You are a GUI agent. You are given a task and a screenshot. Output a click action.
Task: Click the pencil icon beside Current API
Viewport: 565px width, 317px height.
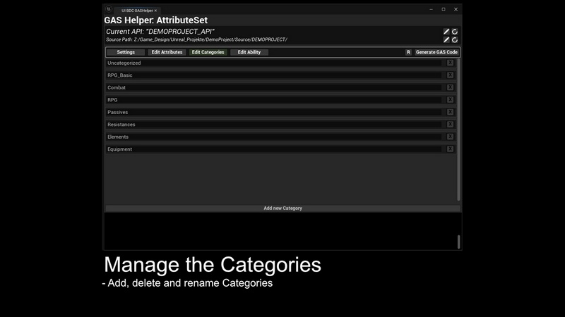point(446,32)
